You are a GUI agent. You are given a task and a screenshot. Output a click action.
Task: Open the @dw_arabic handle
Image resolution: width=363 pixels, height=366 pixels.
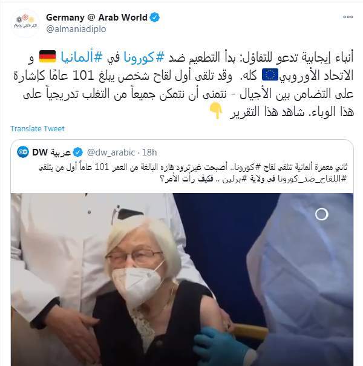coord(111,152)
